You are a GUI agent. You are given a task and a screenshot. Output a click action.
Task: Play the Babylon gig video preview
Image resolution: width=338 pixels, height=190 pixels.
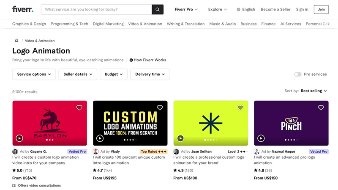[19, 138]
